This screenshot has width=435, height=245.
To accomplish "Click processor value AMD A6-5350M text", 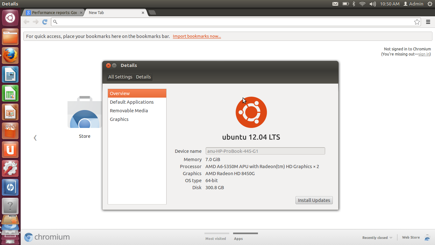I will [262, 167].
